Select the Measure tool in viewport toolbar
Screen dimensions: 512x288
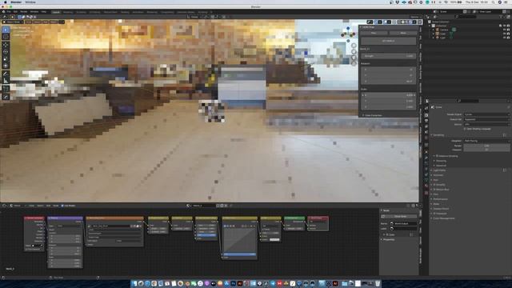coord(6,81)
